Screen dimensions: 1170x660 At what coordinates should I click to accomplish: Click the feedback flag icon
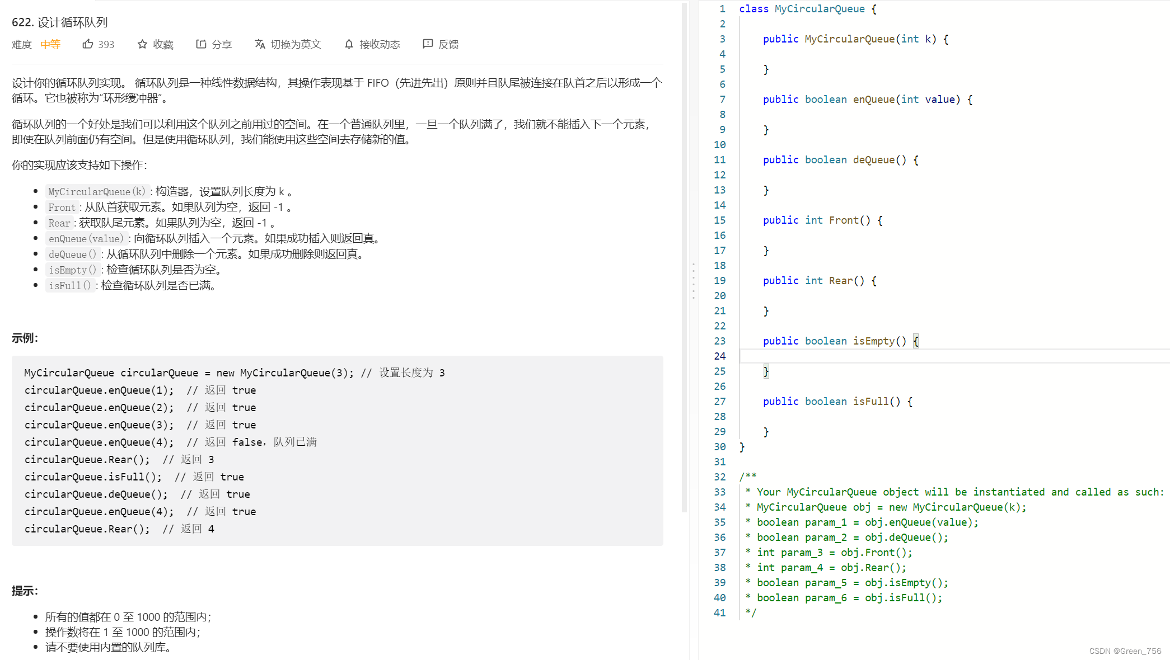point(428,44)
